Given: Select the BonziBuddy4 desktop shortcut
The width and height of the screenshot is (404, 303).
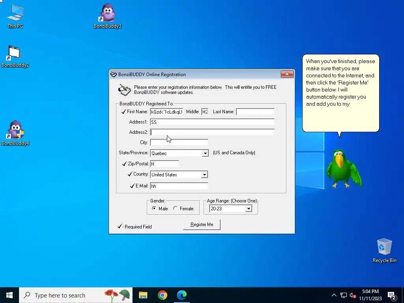Looking at the screenshot, I should (15, 133).
